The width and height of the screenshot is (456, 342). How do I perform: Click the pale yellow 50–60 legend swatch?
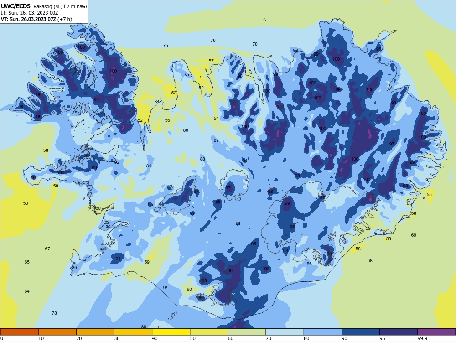[209, 332]
